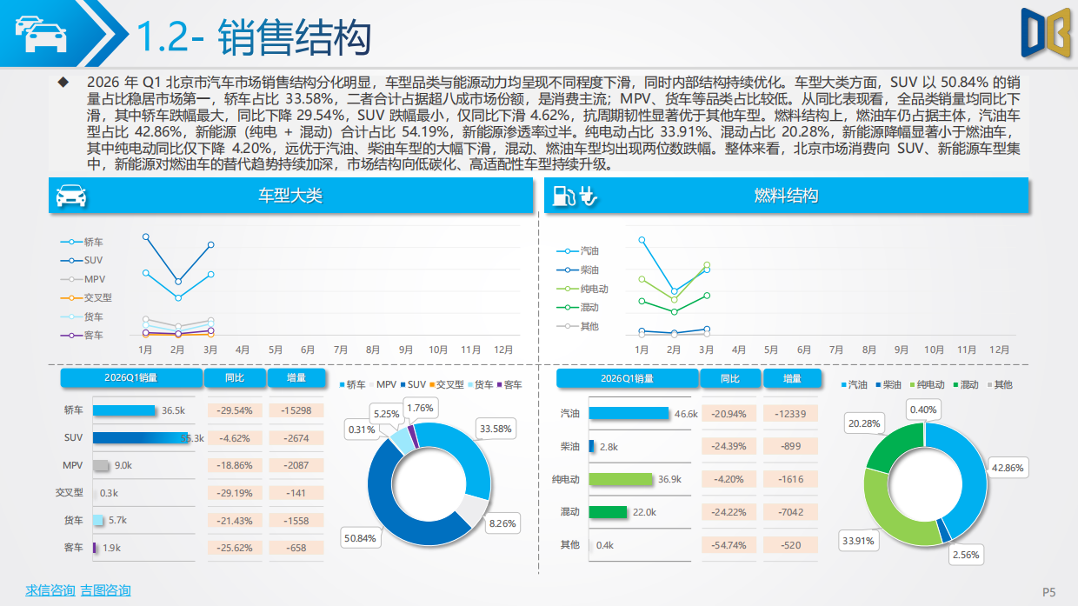The width and height of the screenshot is (1078, 606).
Task: Click the 纯电动 bar showing 36.9k
Action: 620,479
